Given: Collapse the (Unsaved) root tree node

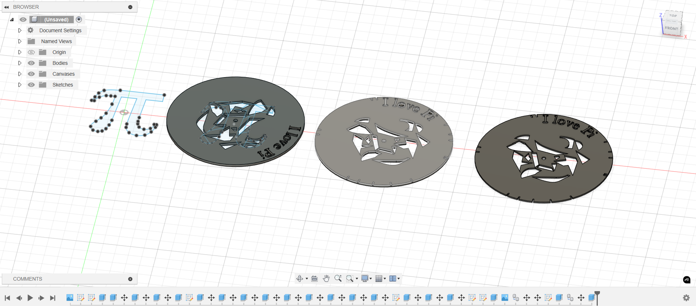Looking at the screenshot, I should click(12, 20).
